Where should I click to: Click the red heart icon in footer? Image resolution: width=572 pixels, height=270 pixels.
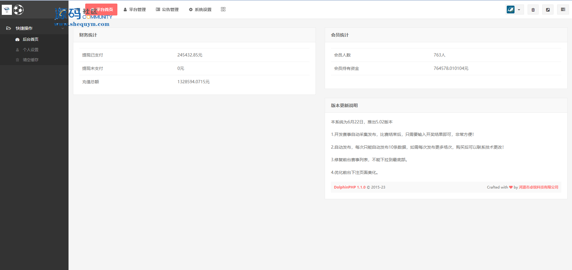[x=511, y=187]
